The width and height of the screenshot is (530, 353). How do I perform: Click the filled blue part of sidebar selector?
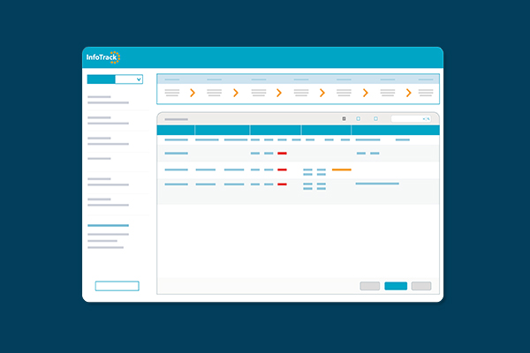(102, 79)
